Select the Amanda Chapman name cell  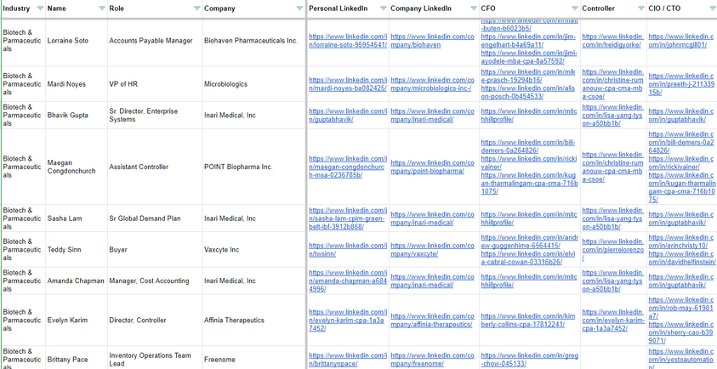pos(77,281)
